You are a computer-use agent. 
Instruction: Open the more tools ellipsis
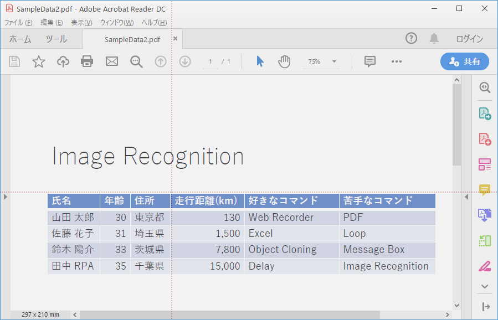397,61
